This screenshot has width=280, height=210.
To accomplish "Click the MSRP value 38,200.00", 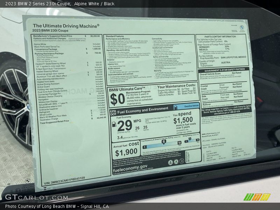I will (x=95, y=36).
